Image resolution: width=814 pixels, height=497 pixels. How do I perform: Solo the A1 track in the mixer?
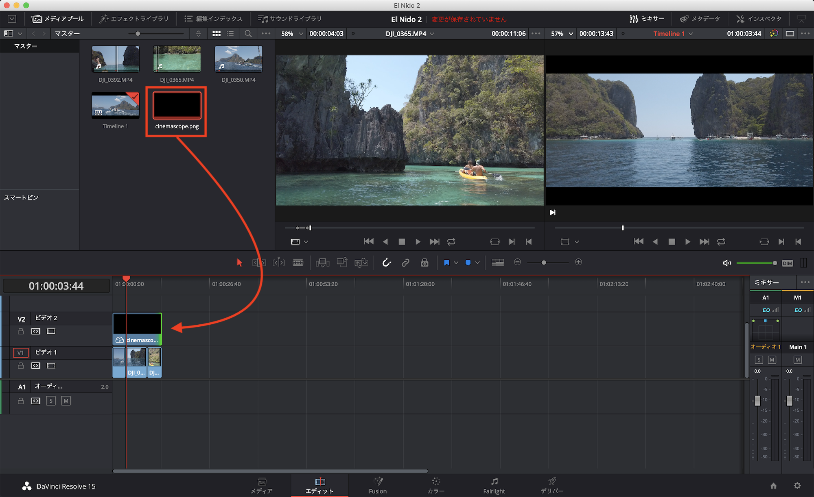(759, 360)
